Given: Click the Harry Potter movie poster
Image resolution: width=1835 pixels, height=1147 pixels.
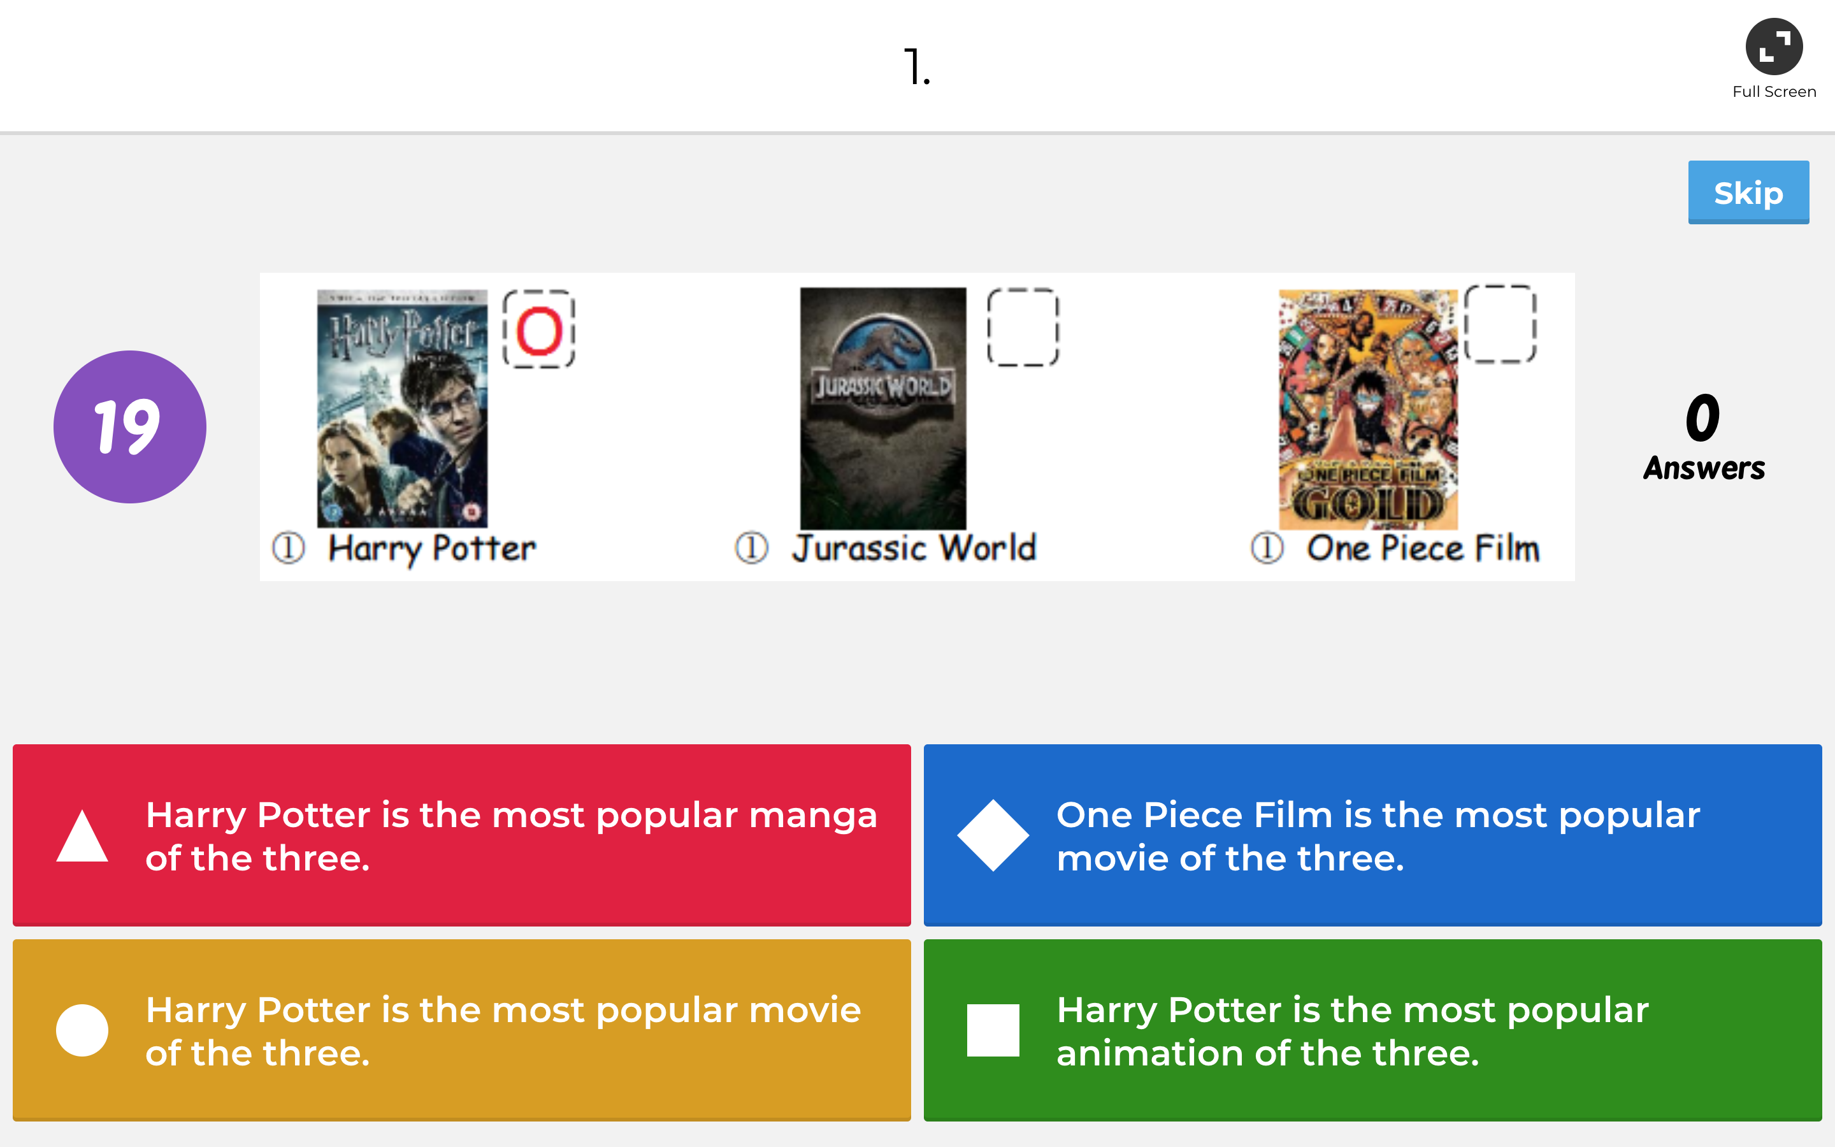Looking at the screenshot, I should (x=402, y=408).
